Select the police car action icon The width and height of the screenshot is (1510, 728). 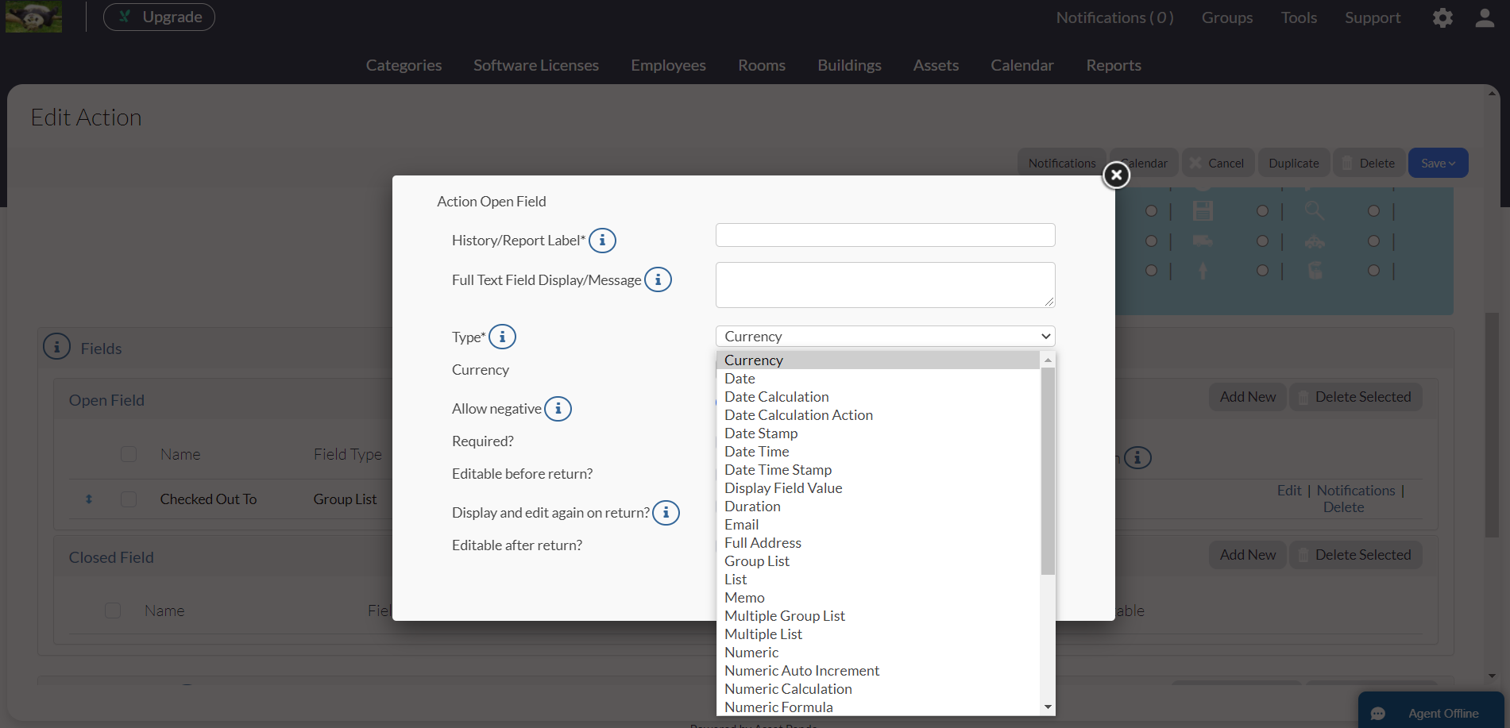click(1315, 241)
